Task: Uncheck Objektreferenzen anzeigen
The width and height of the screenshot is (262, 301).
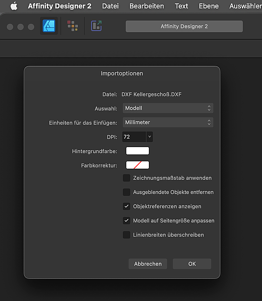Action: [126, 206]
